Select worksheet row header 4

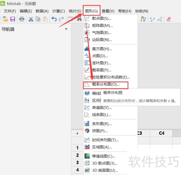(x=77, y=170)
